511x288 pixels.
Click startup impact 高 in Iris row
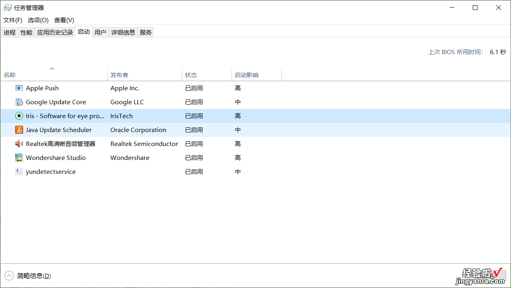coord(238,116)
